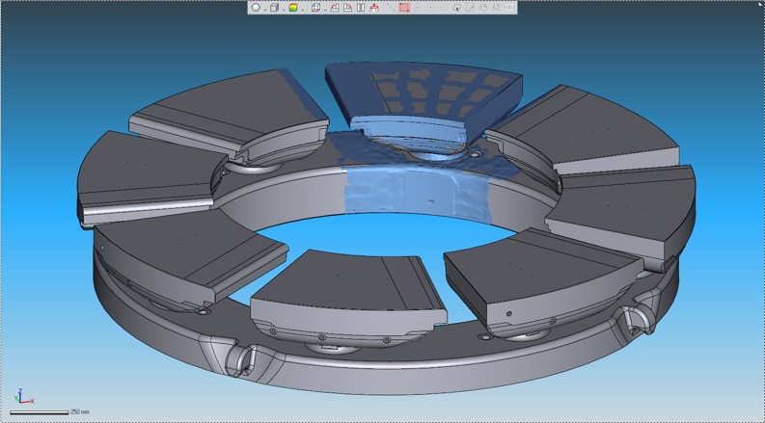Click the wireframe box view icon
This screenshot has width=765, height=423.
(x=315, y=8)
